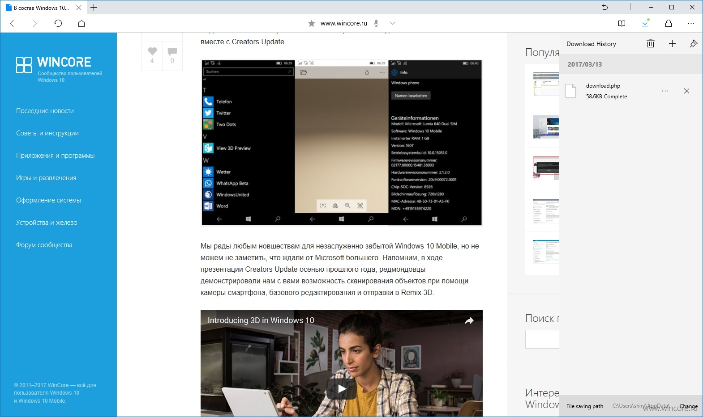Click the www.wincore.ru address text
This screenshot has height=417, width=703.
[343, 23]
